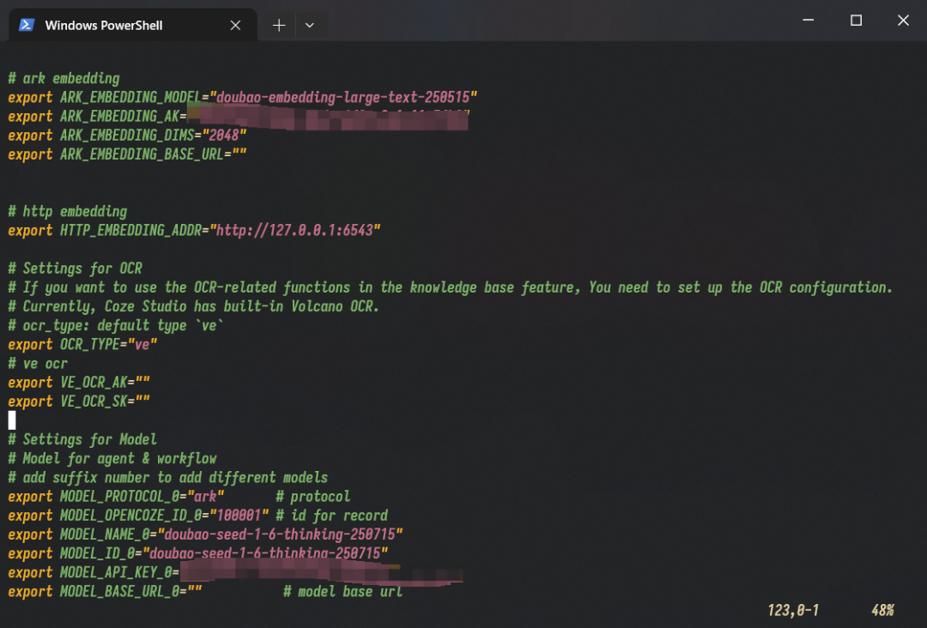Click the MODEL_ID_0 export line
Image resolution: width=927 pixels, height=628 pixels.
(198, 553)
